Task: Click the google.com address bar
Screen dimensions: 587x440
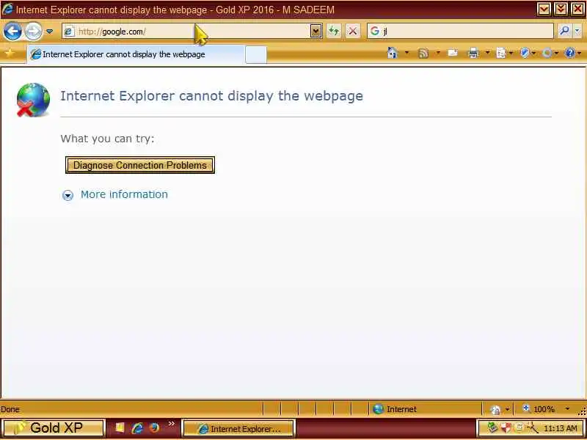Action: point(186,32)
